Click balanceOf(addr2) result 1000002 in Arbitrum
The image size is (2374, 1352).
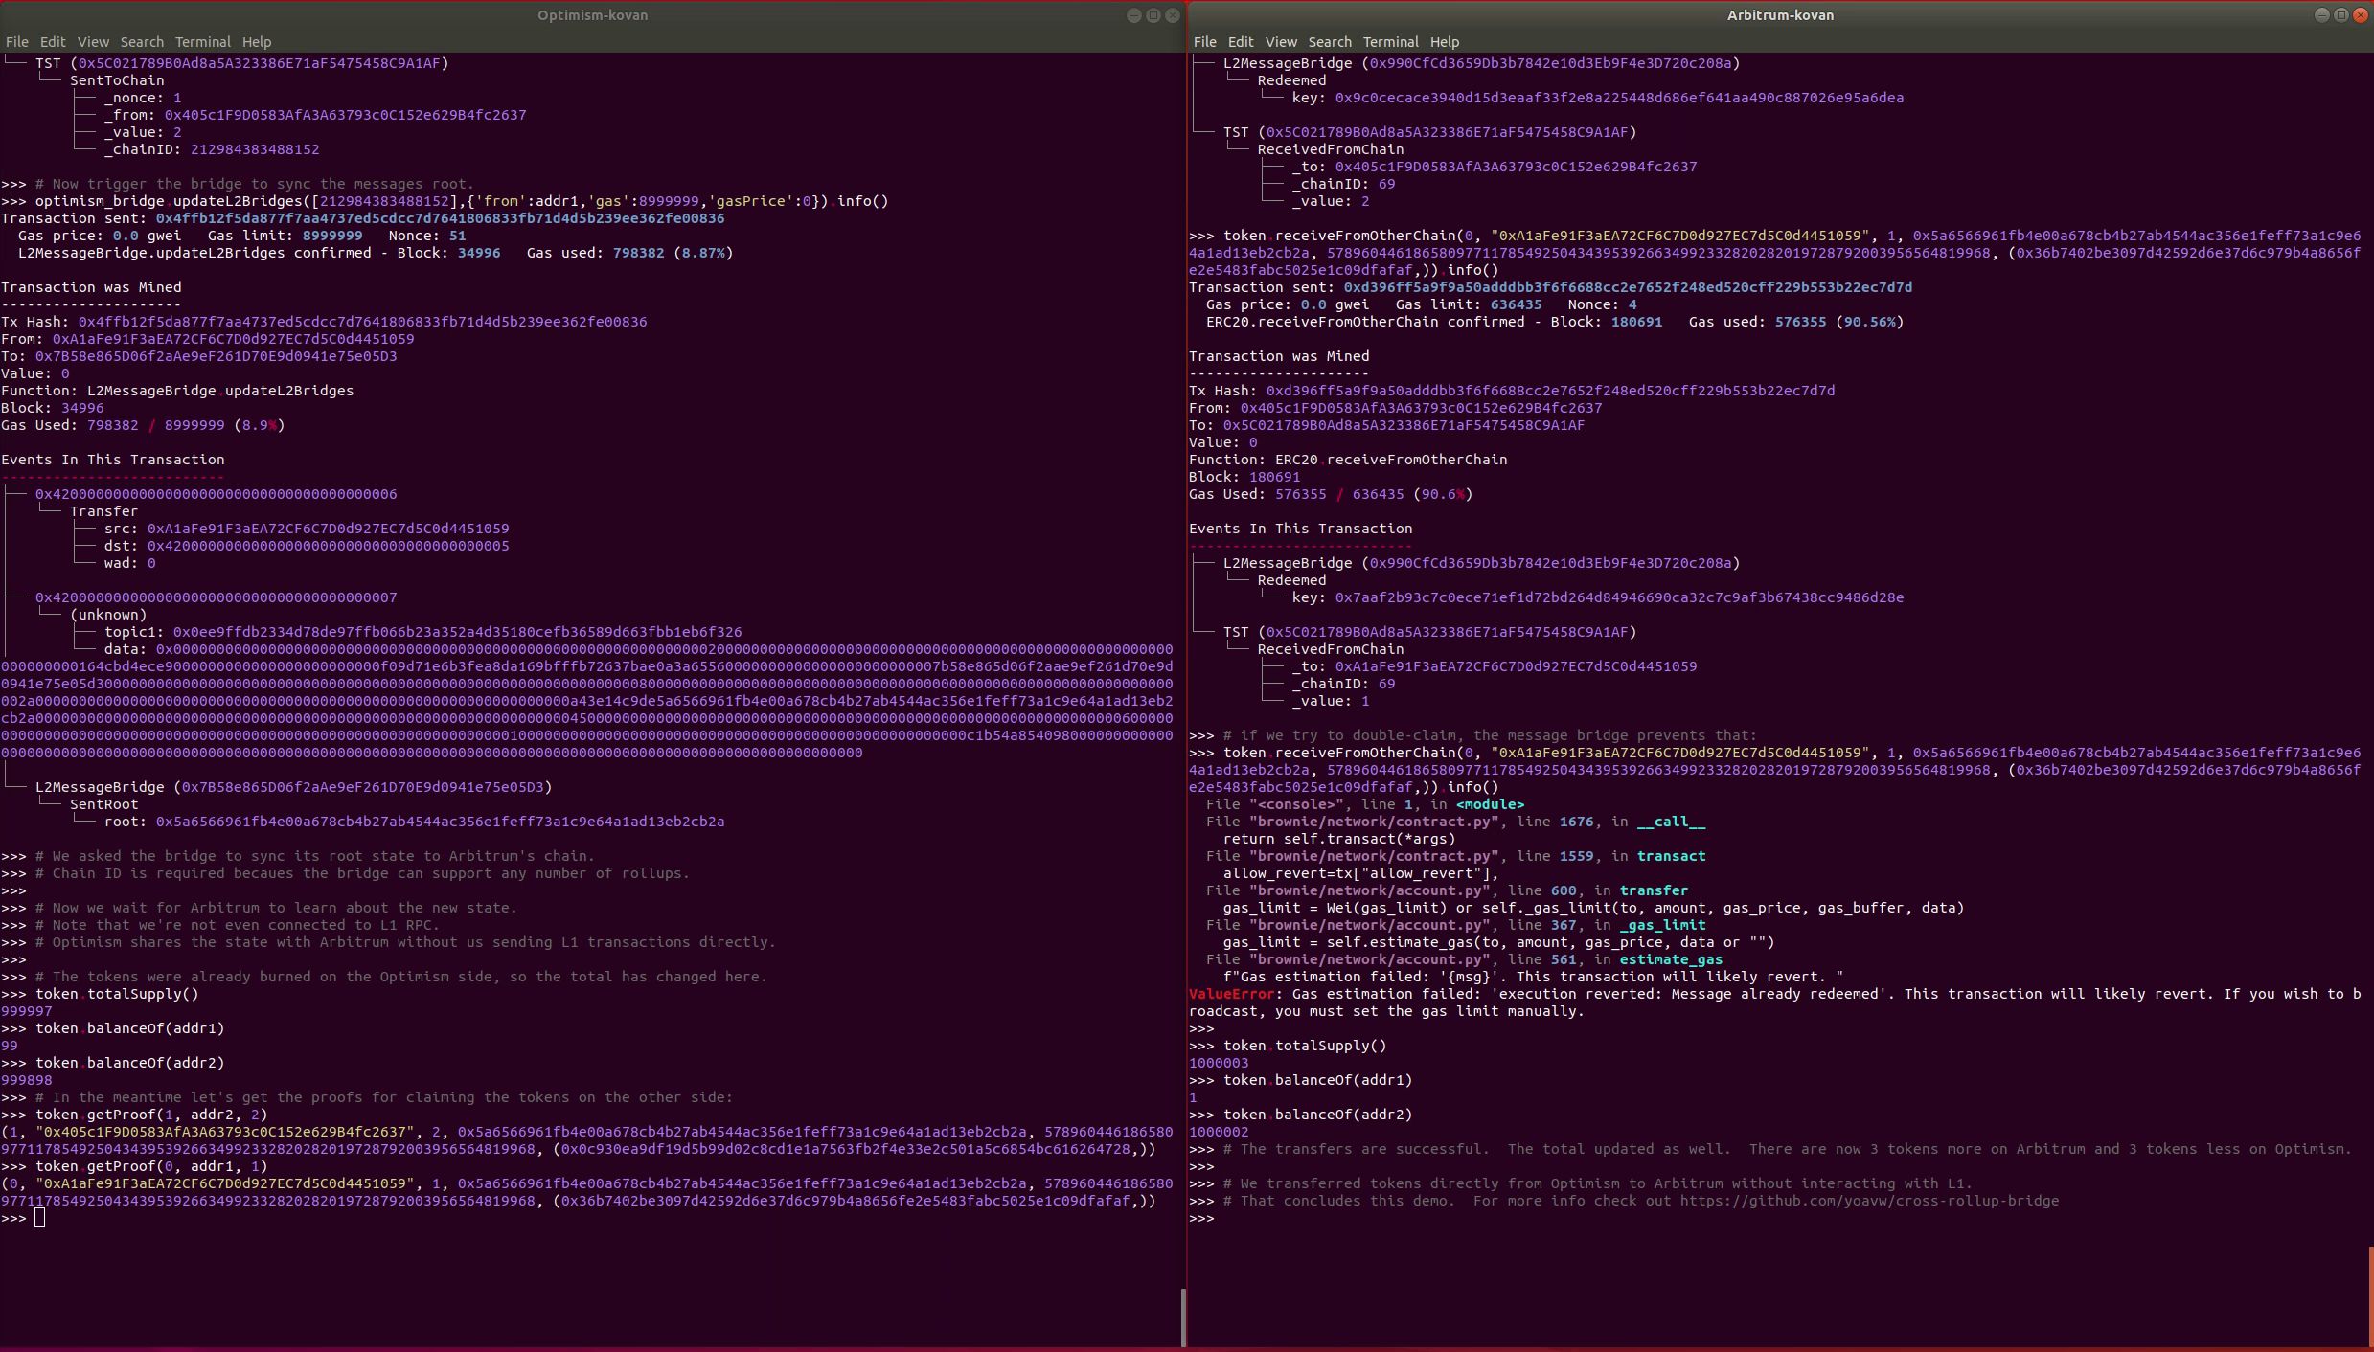(1219, 1132)
